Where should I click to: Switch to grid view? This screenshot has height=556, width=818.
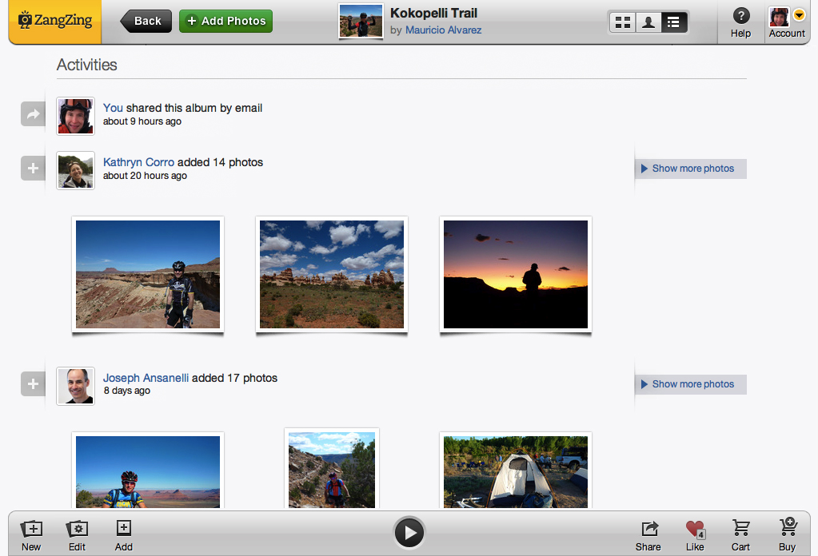[623, 22]
